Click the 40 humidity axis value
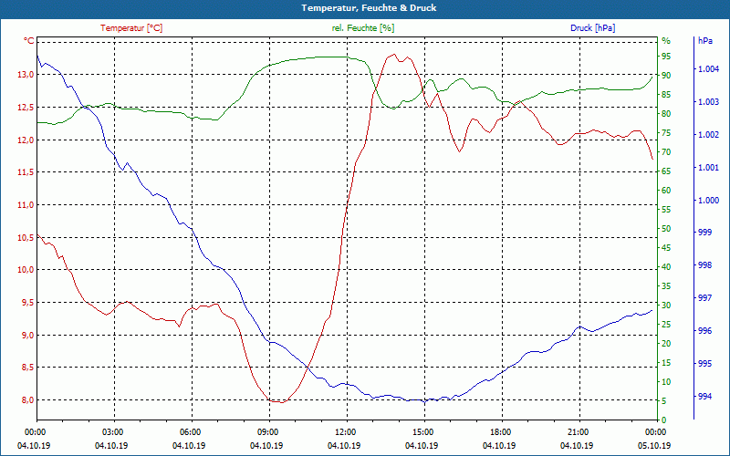Image resolution: width=730 pixels, height=456 pixels. [x=666, y=267]
